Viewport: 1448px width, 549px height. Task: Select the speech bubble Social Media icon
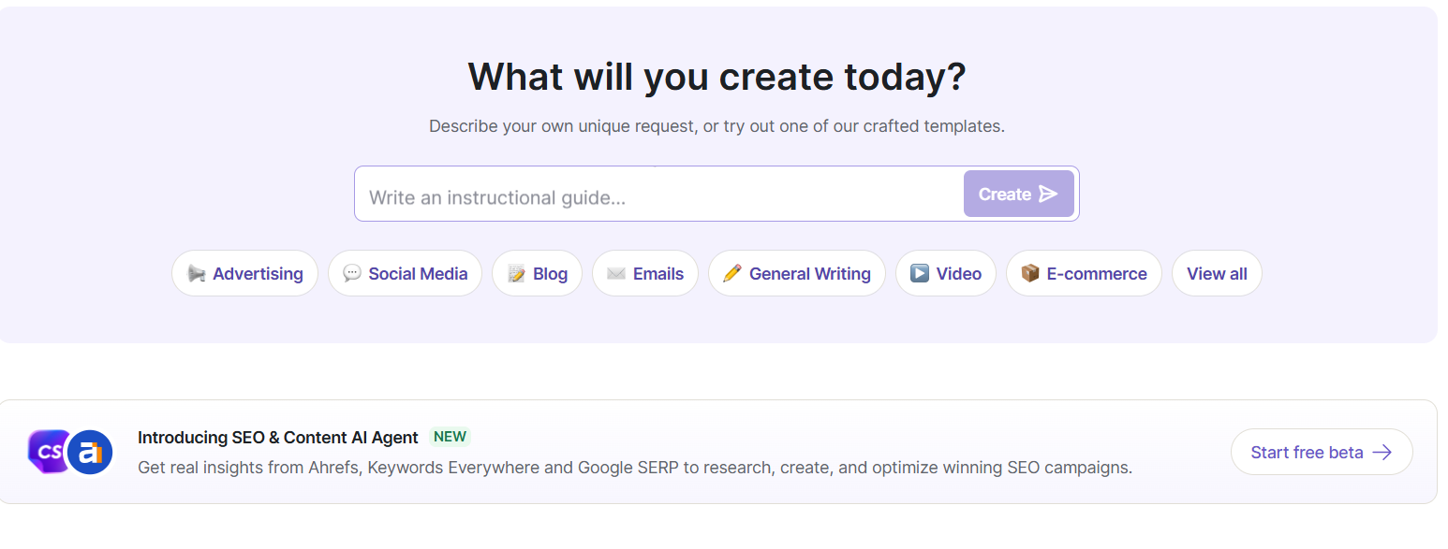352,274
